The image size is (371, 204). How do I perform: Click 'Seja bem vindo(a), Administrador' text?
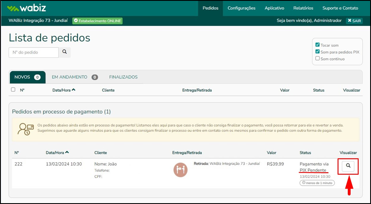(309, 20)
